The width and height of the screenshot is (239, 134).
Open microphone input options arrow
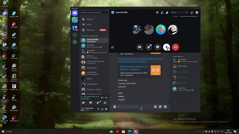169,50
